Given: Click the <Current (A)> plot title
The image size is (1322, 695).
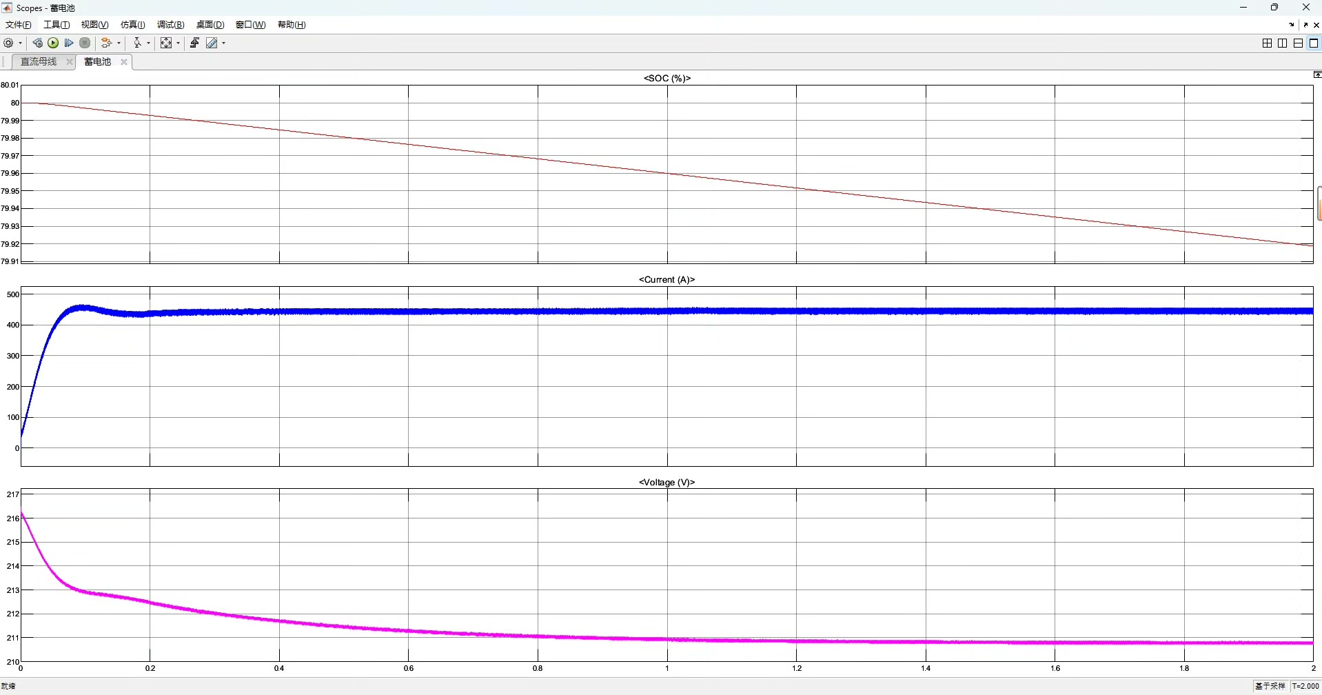Looking at the screenshot, I should pos(667,280).
